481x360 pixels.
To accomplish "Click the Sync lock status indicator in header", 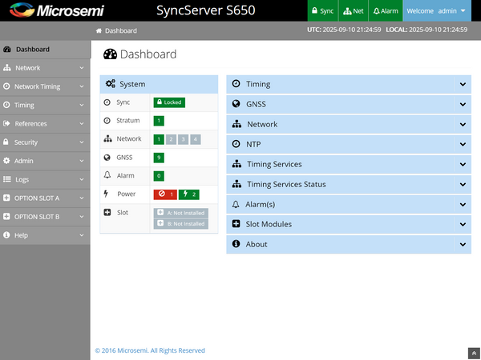I will [322, 10].
